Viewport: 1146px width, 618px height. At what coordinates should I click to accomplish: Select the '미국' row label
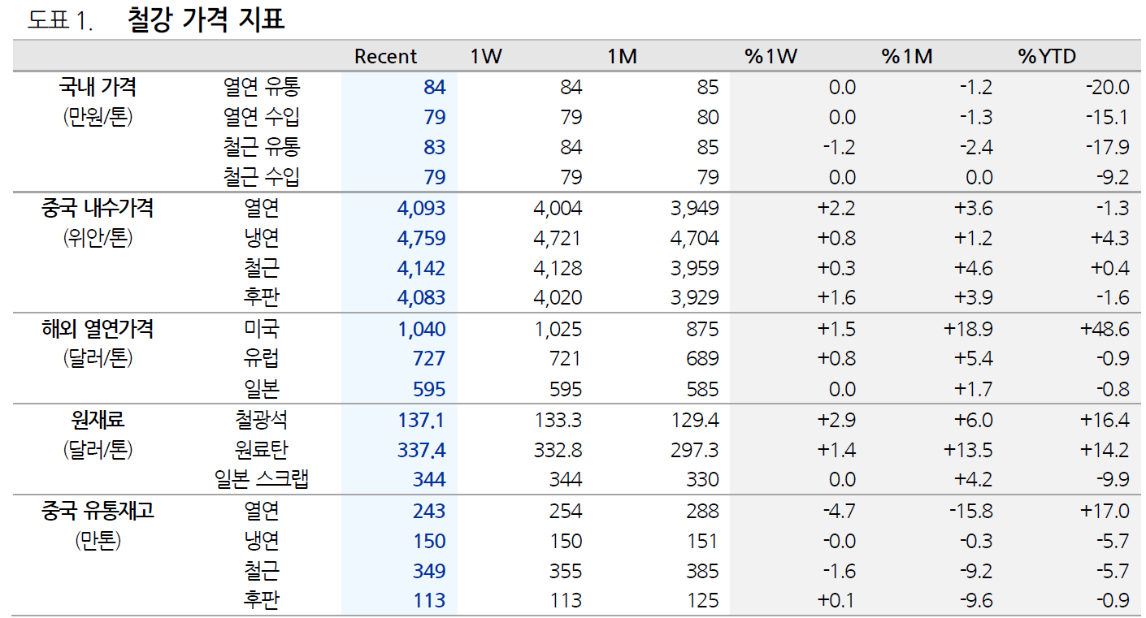pos(262,328)
